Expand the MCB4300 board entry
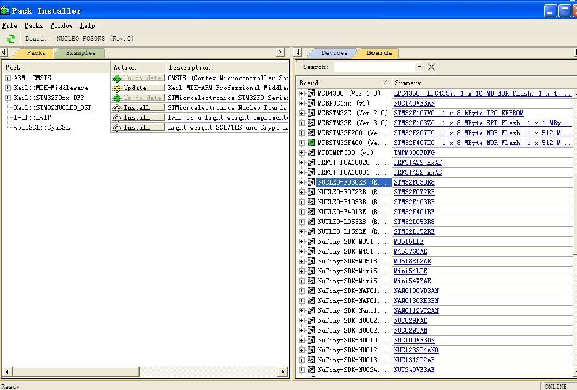Image resolution: width=577 pixels, height=390 pixels. 301,93
